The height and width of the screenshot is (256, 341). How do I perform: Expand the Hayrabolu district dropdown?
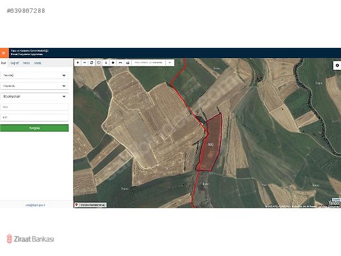coord(34,86)
